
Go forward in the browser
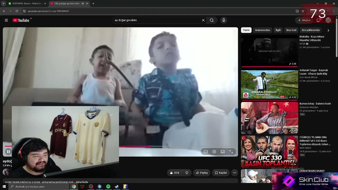[x=10, y=11]
